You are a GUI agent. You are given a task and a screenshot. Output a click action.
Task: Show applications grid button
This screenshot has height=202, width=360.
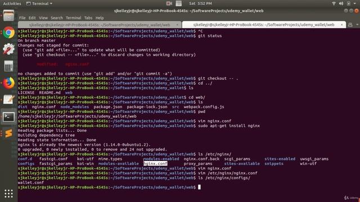click(x=9, y=194)
